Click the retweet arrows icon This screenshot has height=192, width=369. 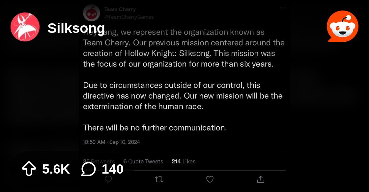pos(159,180)
